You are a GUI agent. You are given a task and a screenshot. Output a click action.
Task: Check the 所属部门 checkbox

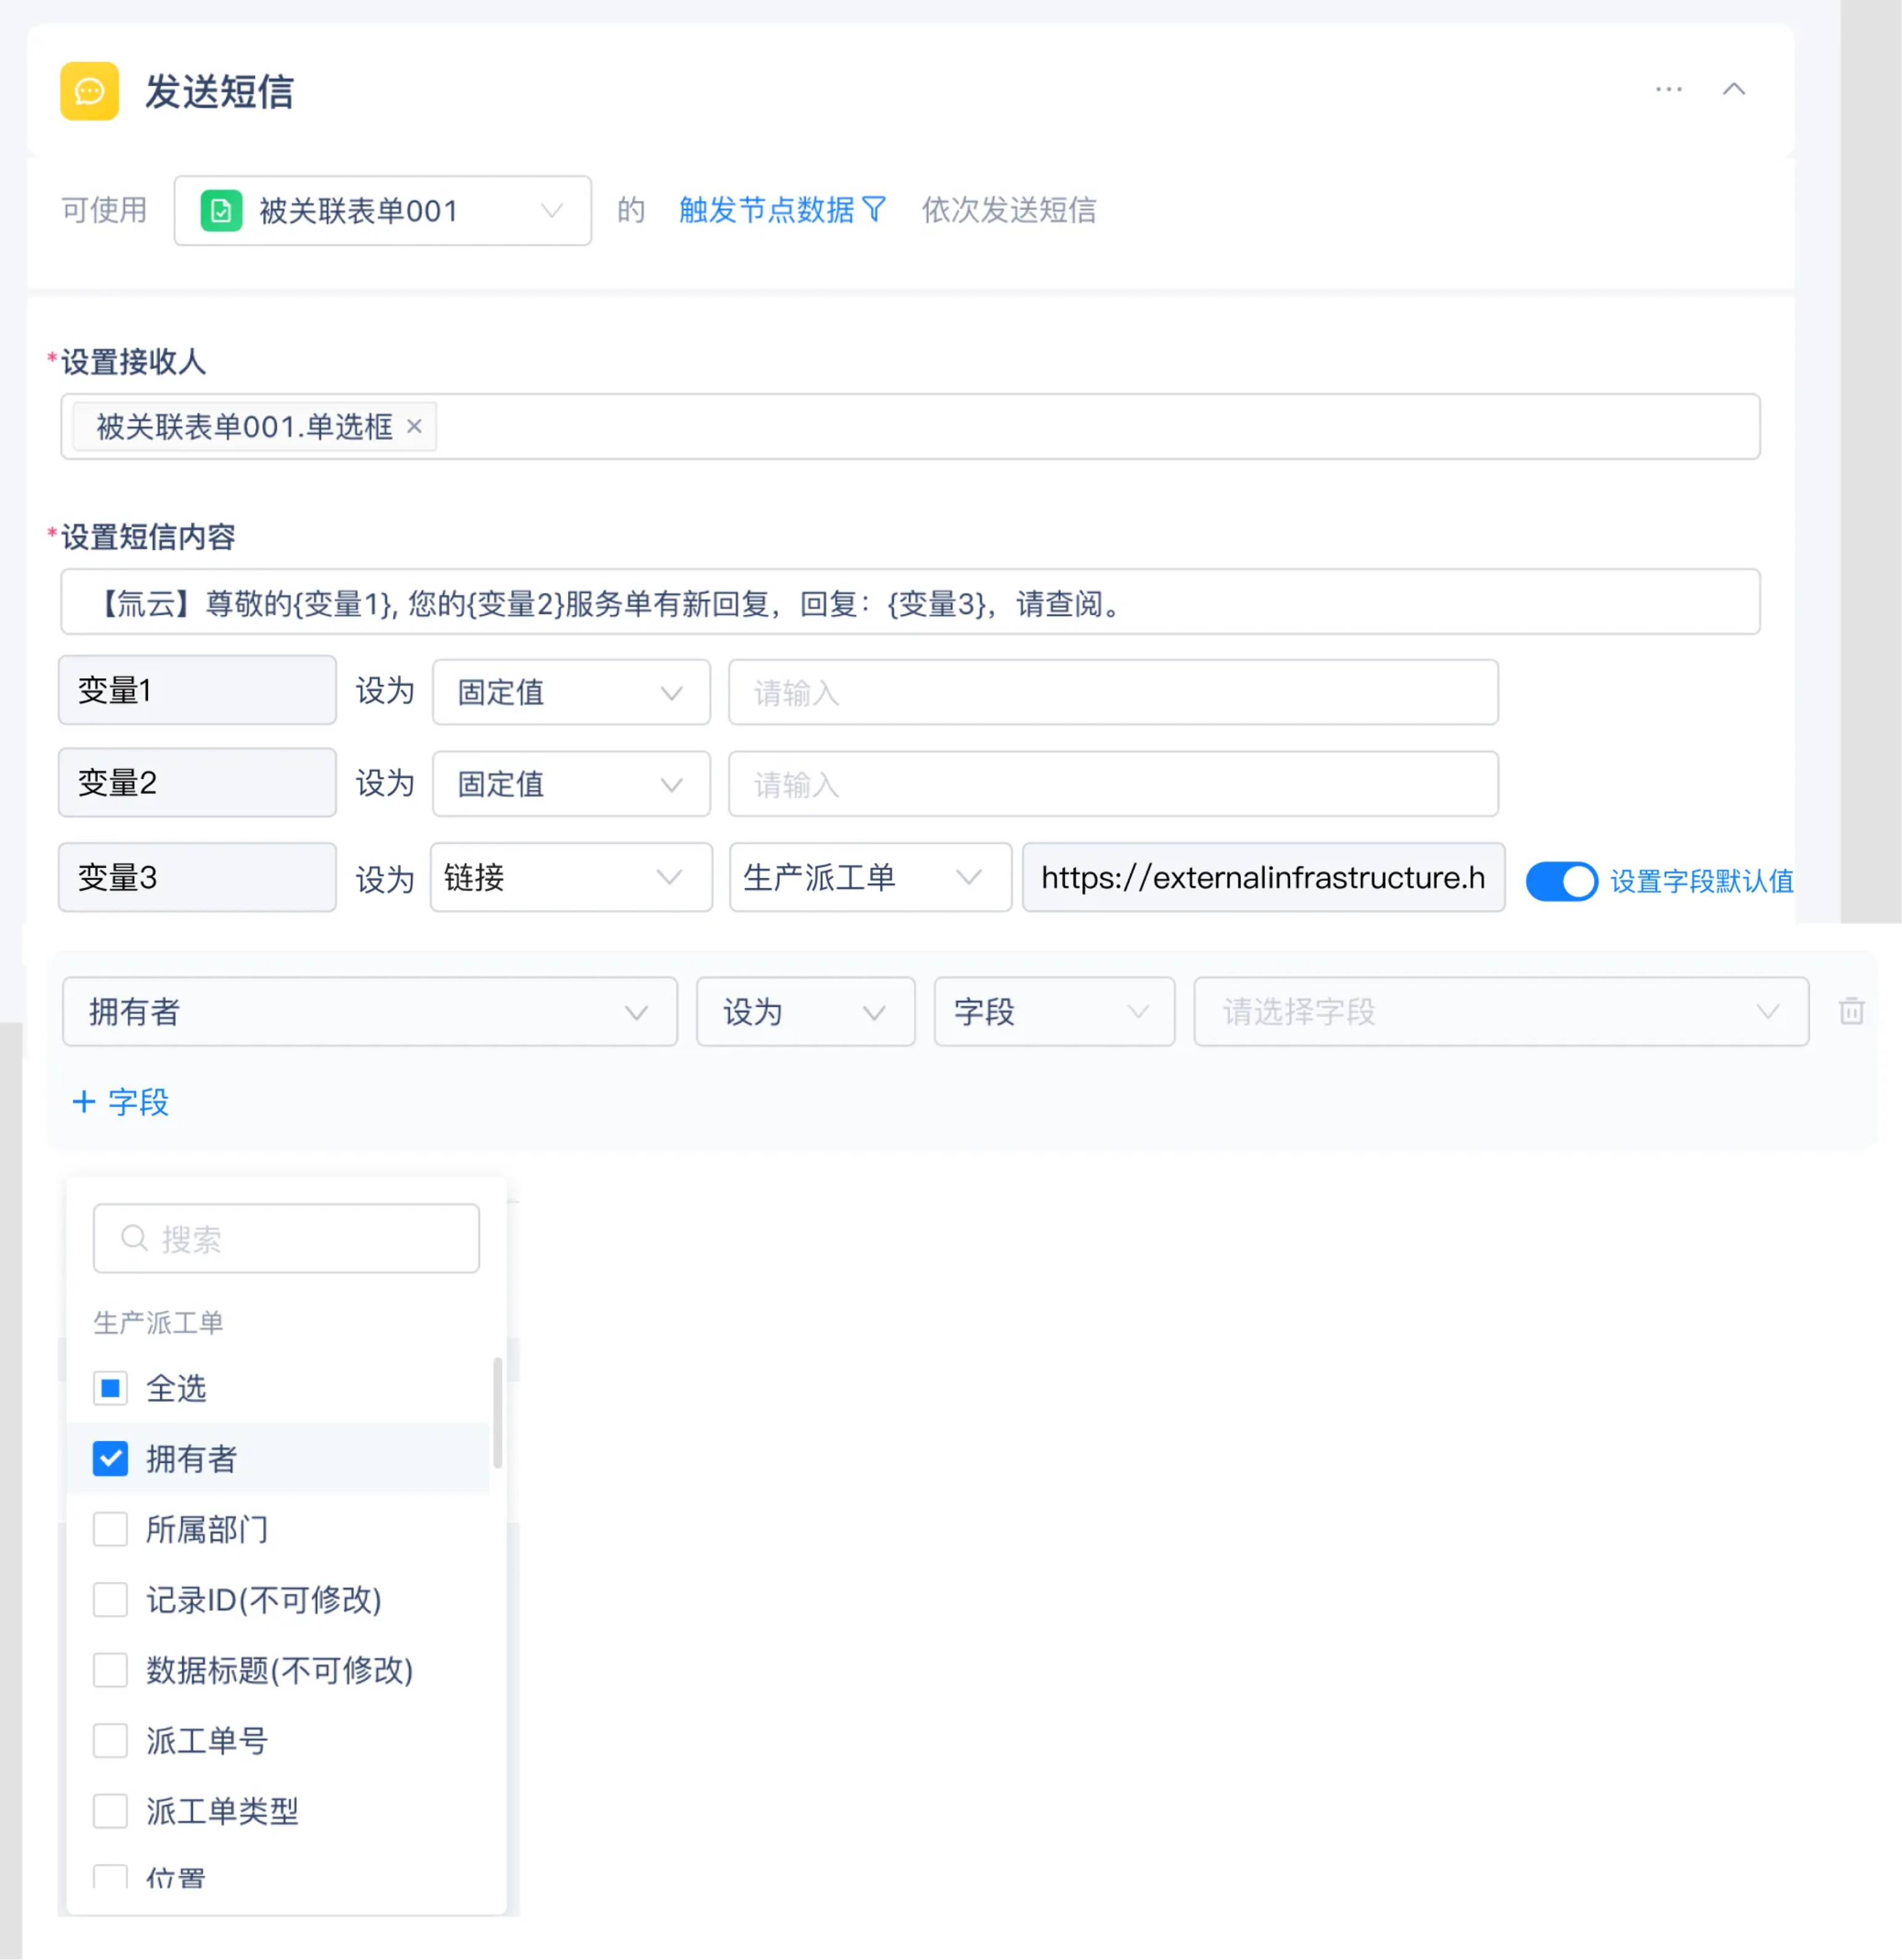click(x=110, y=1529)
